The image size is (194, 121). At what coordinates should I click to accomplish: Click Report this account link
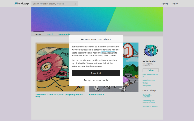point(150,106)
